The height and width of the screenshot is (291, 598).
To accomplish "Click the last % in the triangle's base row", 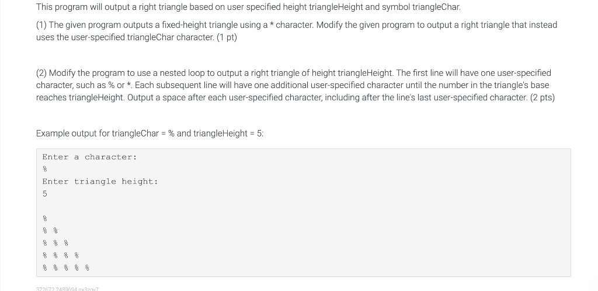I will tap(87, 268).
